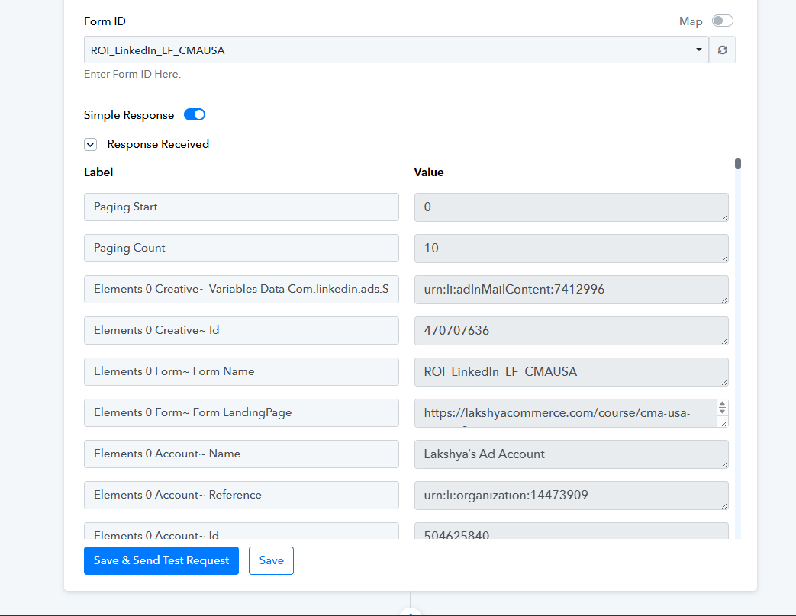Refresh the Form ID list
This screenshot has width=796, height=616.
point(722,50)
